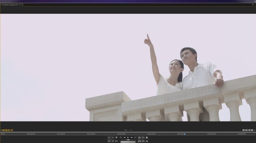Click the shuttle slider control
The height and width of the screenshot is (143, 256).
pyautogui.click(x=128, y=140)
